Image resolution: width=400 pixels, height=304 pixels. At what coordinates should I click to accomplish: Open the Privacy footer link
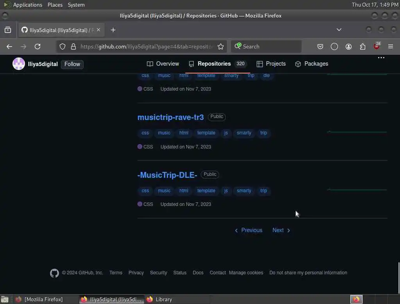(x=136, y=273)
